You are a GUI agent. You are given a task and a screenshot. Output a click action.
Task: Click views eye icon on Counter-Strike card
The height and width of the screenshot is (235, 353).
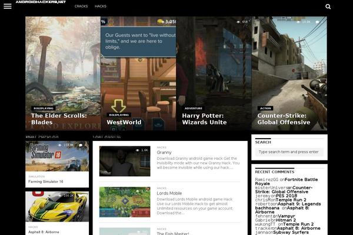coord(298,22)
